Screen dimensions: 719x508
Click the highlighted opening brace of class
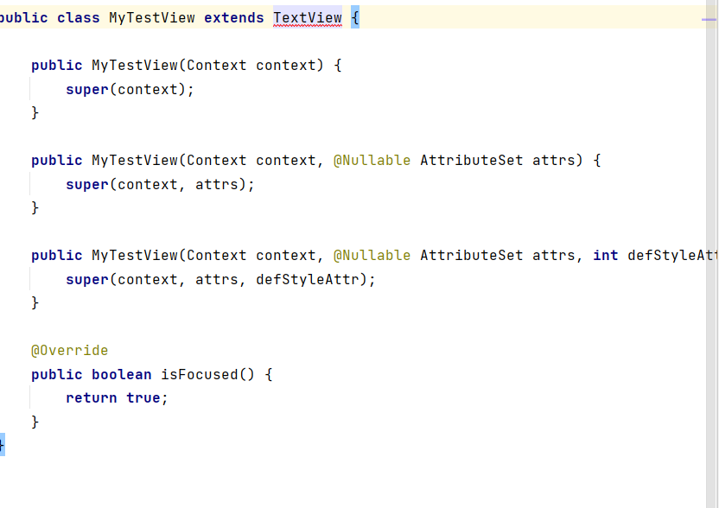click(354, 18)
